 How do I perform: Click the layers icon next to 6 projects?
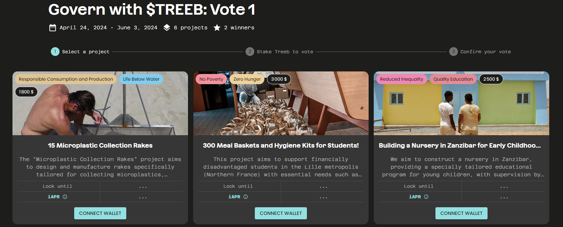[x=167, y=28]
